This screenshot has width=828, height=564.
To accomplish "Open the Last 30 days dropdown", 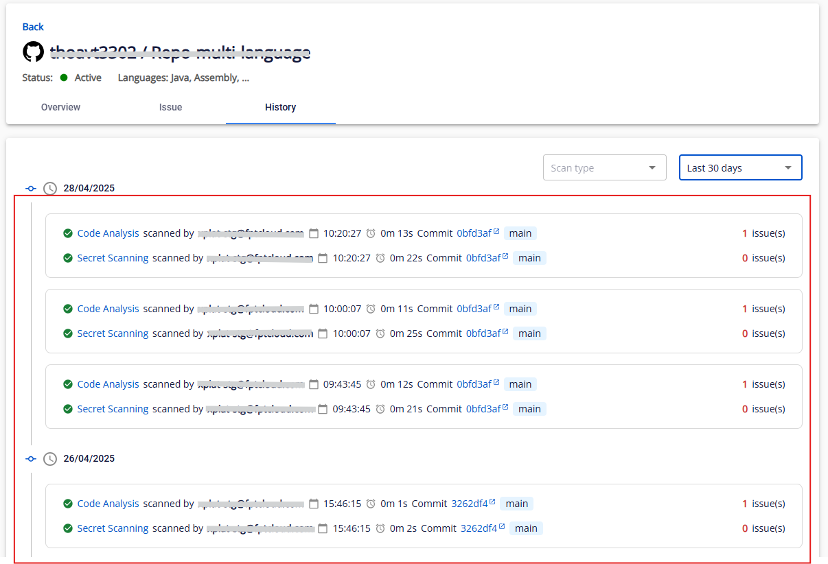I will coord(740,167).
